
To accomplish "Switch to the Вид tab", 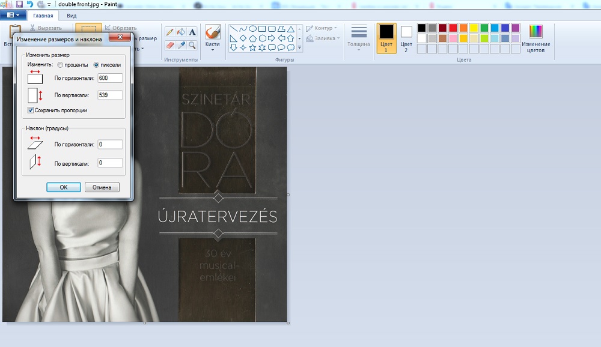I will 72,16.
